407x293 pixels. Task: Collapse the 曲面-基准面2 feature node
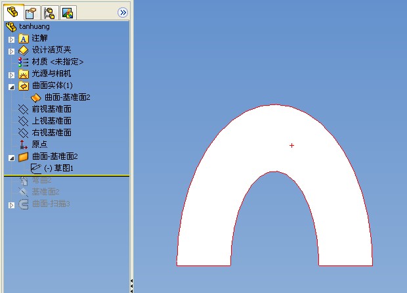(11, 158)
